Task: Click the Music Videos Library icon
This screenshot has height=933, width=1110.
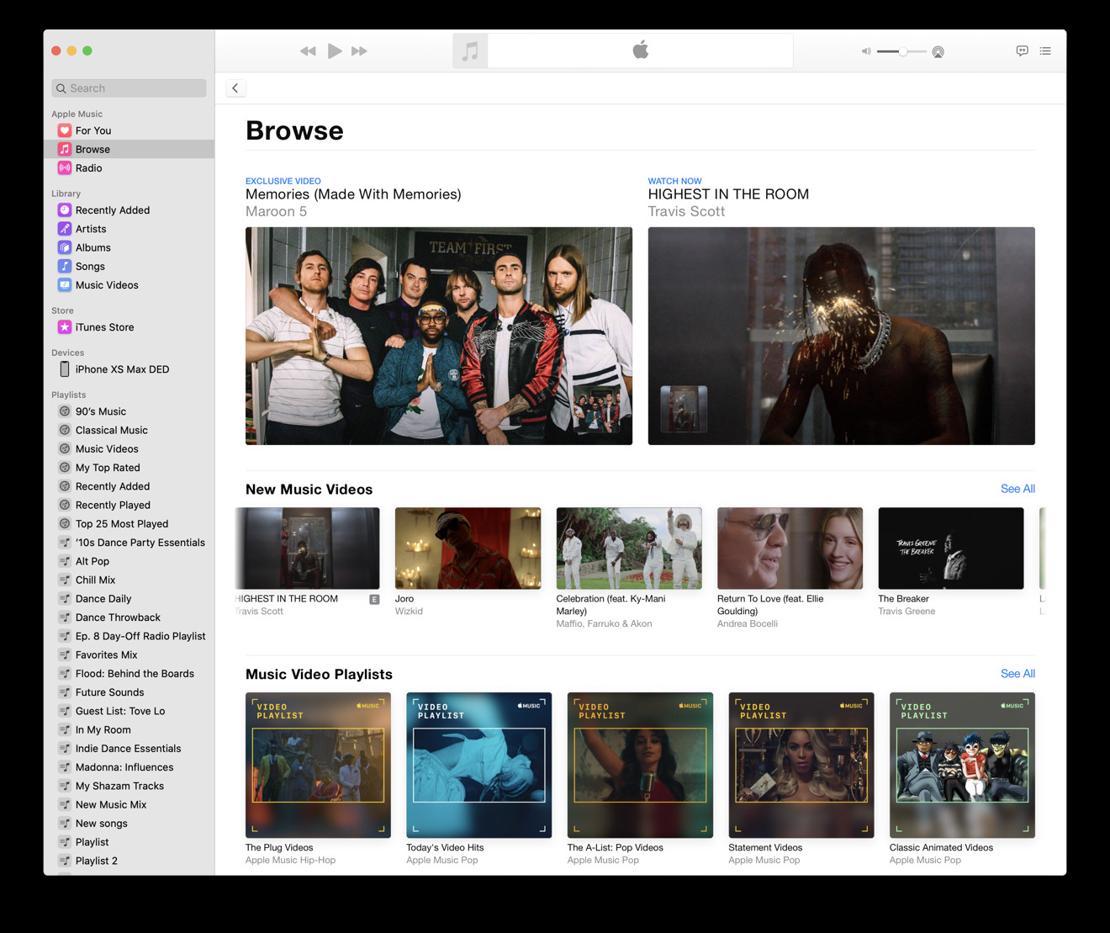Action: (65, 285)
